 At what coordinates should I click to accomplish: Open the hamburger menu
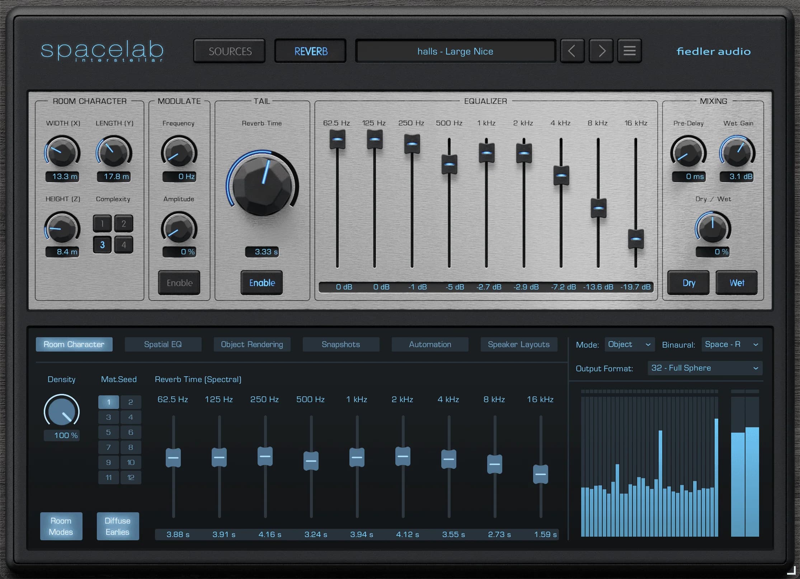tap(629, 51)
